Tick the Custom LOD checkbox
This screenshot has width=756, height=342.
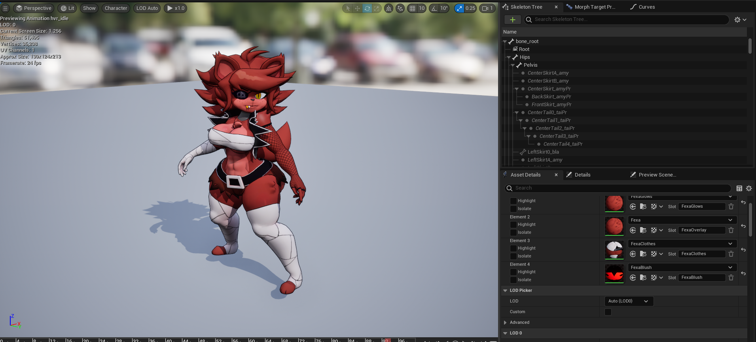[x=608, y=312]
